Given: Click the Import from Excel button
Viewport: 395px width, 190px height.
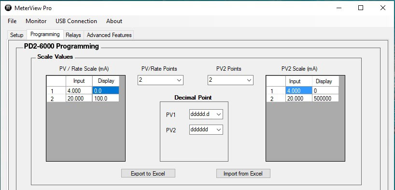Looking at the screenshot, I should [243, 174].
